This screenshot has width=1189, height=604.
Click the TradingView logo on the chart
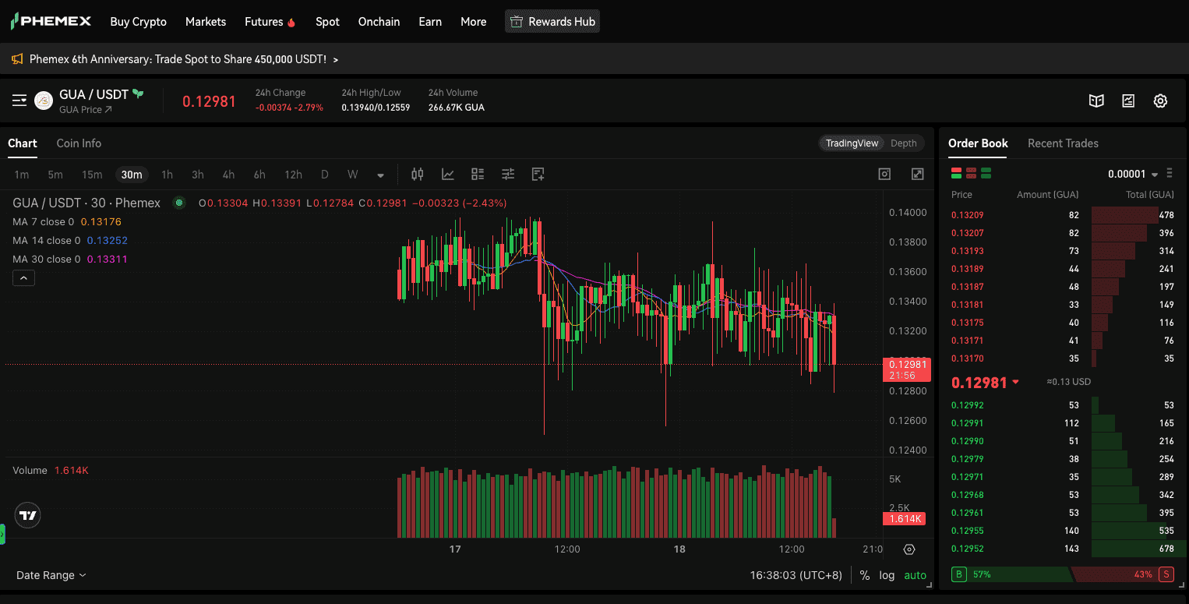pos(27,515)
